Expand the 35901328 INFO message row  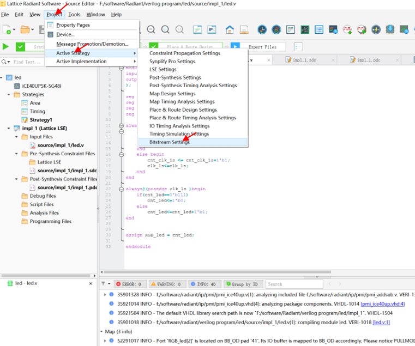[x=105, y=295]
